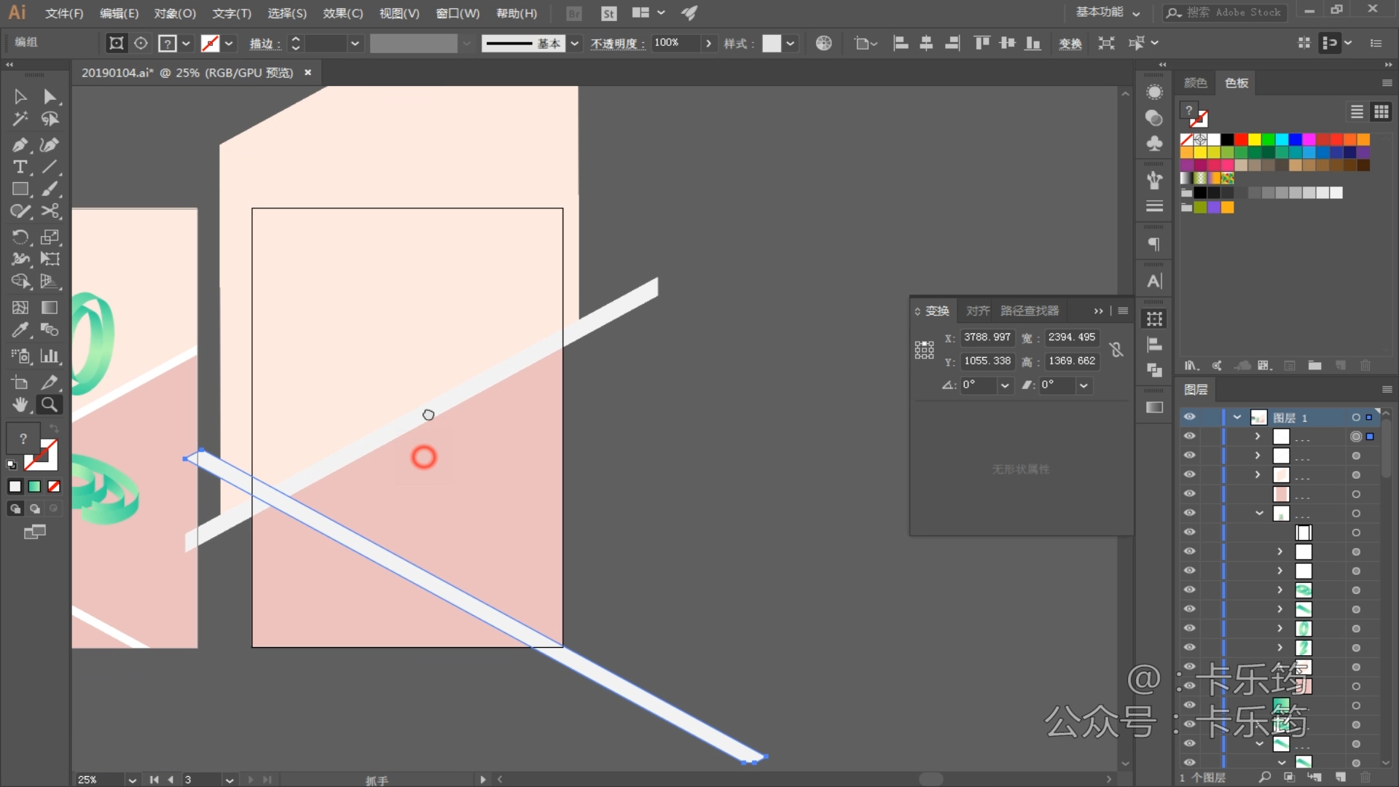Select the Pen tool
The height and width of the screenshot is (787, 1399).
pos(20,145)
